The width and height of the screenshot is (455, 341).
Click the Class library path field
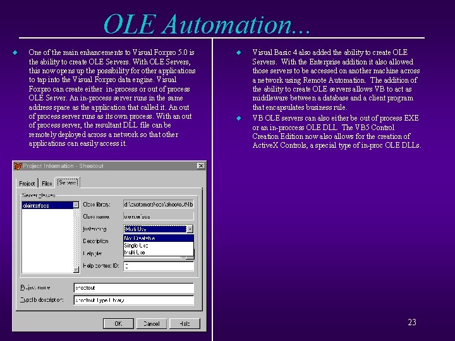tap(159, 204)
